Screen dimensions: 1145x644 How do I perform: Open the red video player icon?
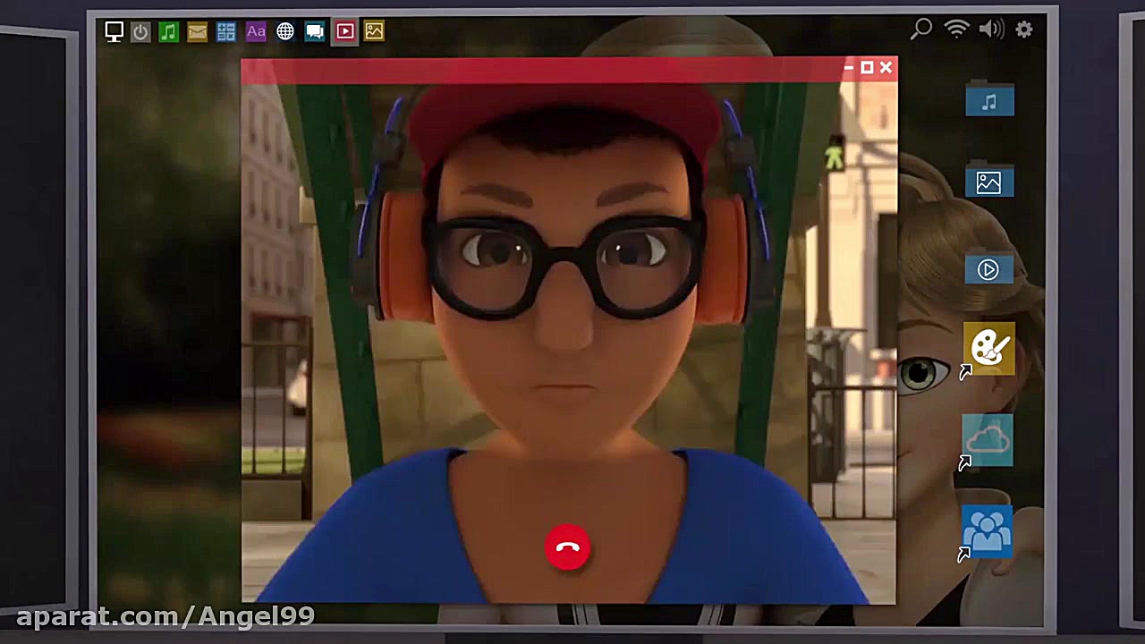344,31
